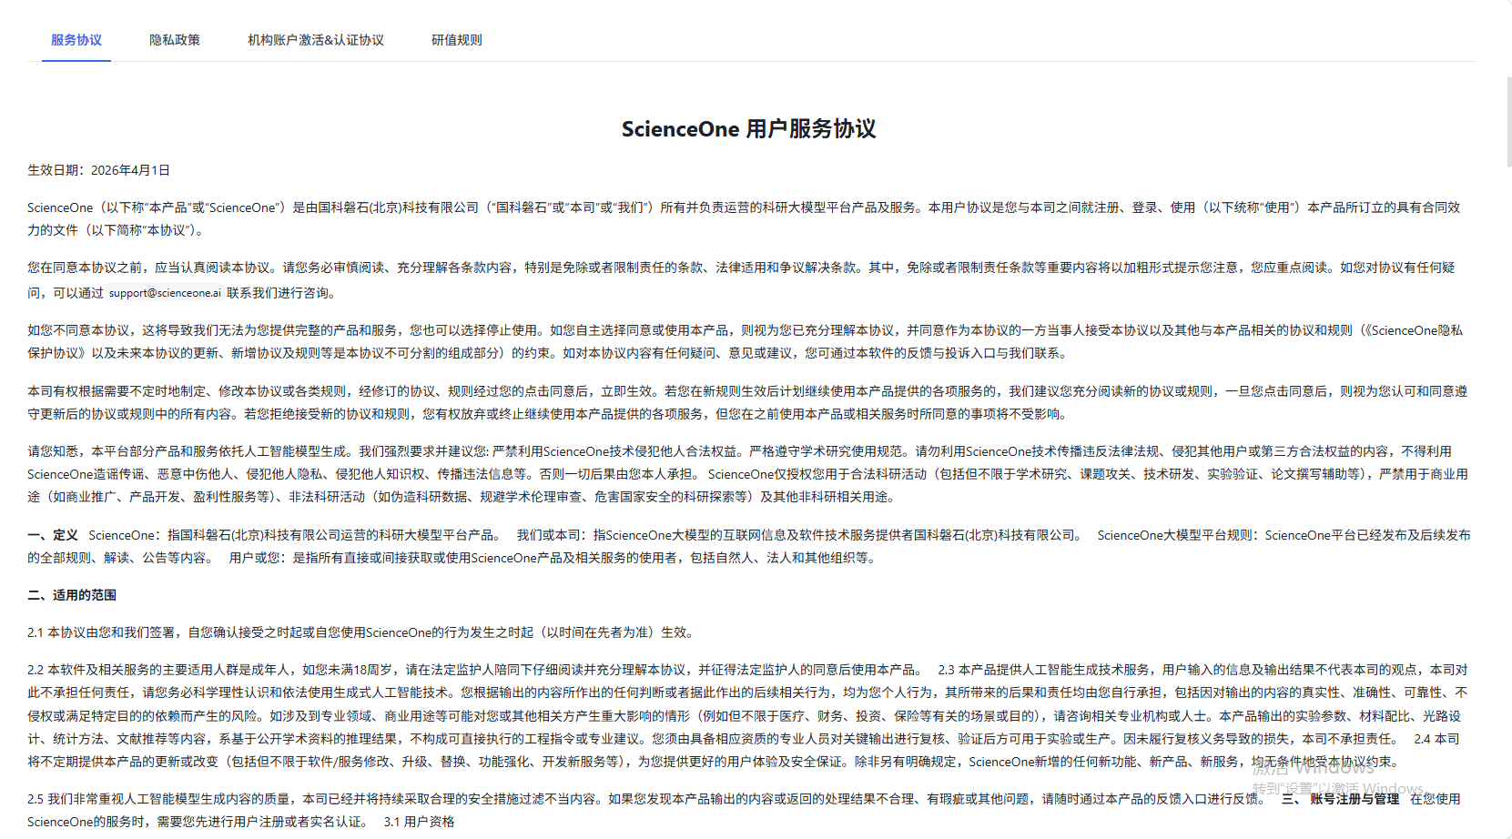
Task: Click the clause beginning 2.2 本软件及相关服务
Action: pyautogui.click(x=475, y=670)
